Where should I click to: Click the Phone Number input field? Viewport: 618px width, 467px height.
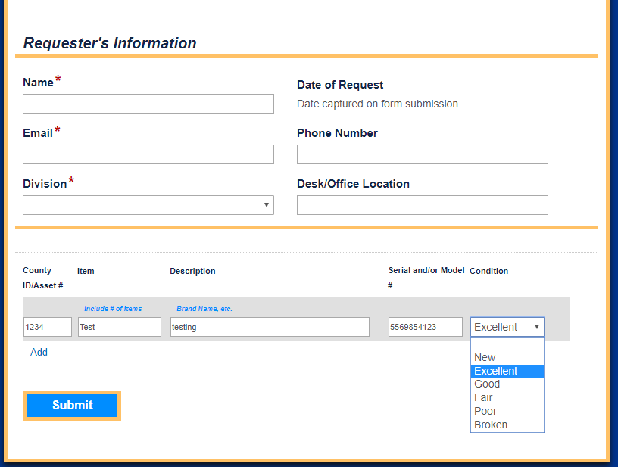pos(422,154)
